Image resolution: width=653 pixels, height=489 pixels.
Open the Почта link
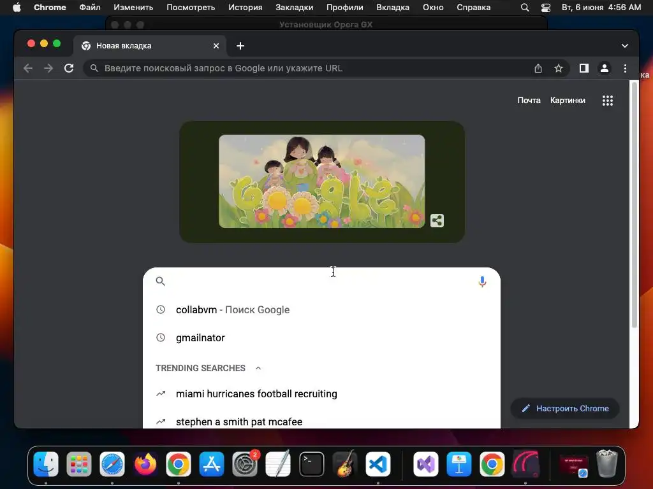(529, 100)
